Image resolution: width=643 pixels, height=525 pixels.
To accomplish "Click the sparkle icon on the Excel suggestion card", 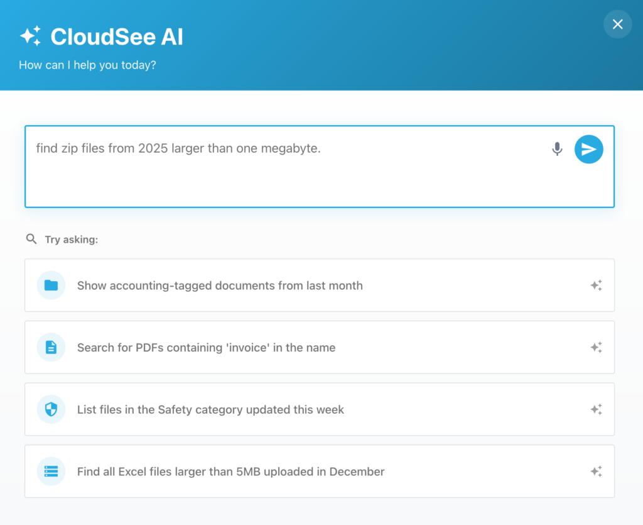I will coord(596,472).
